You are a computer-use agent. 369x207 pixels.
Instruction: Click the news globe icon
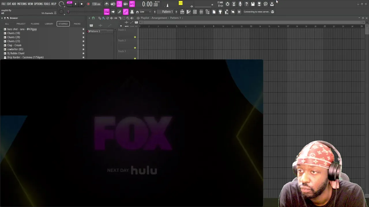pos(272,12)
